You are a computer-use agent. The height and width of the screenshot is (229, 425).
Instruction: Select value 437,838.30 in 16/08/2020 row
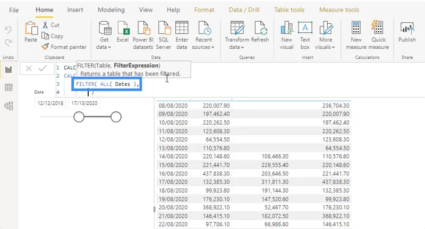(216, 173)
